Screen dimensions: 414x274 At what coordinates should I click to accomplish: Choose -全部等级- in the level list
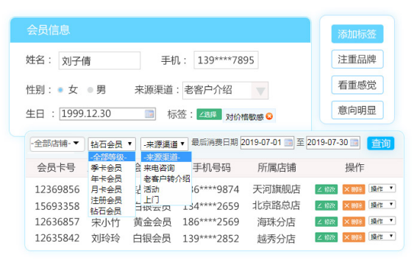click(x=112, y=157)
